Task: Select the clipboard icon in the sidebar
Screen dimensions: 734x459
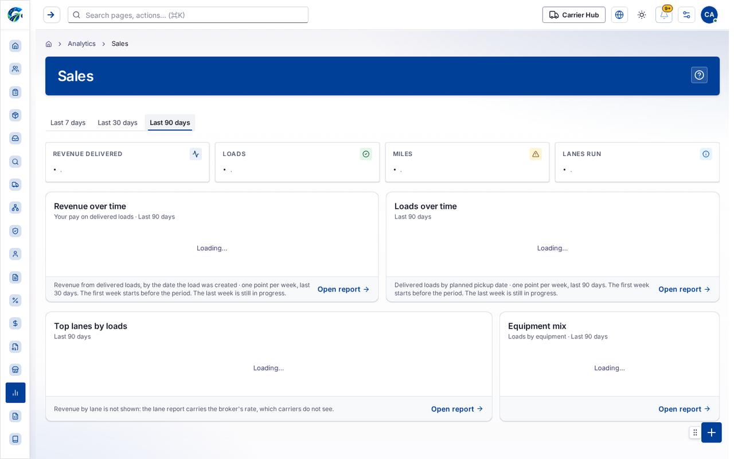Action: pos(15,92)
